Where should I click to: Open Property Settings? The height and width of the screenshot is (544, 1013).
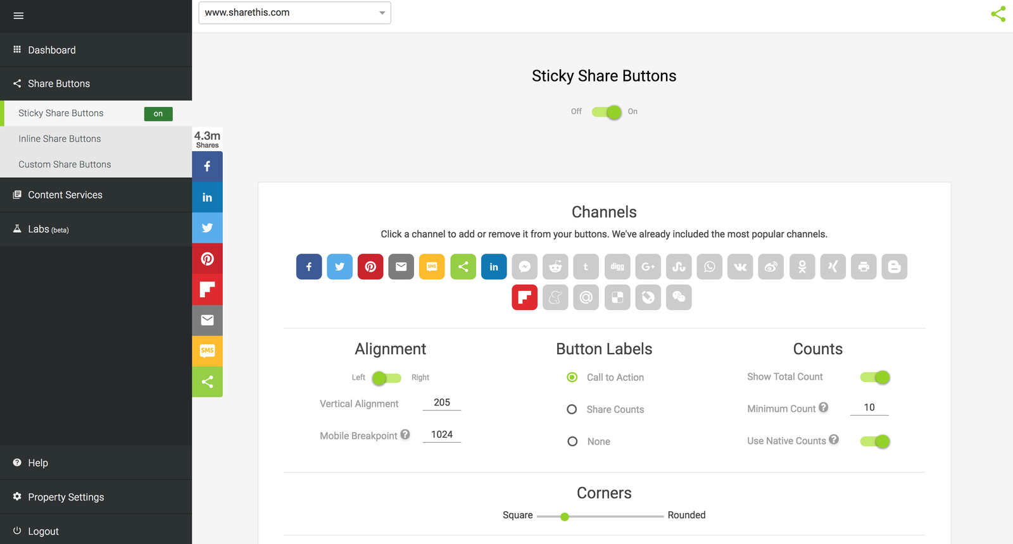click(x=96, y=497)
